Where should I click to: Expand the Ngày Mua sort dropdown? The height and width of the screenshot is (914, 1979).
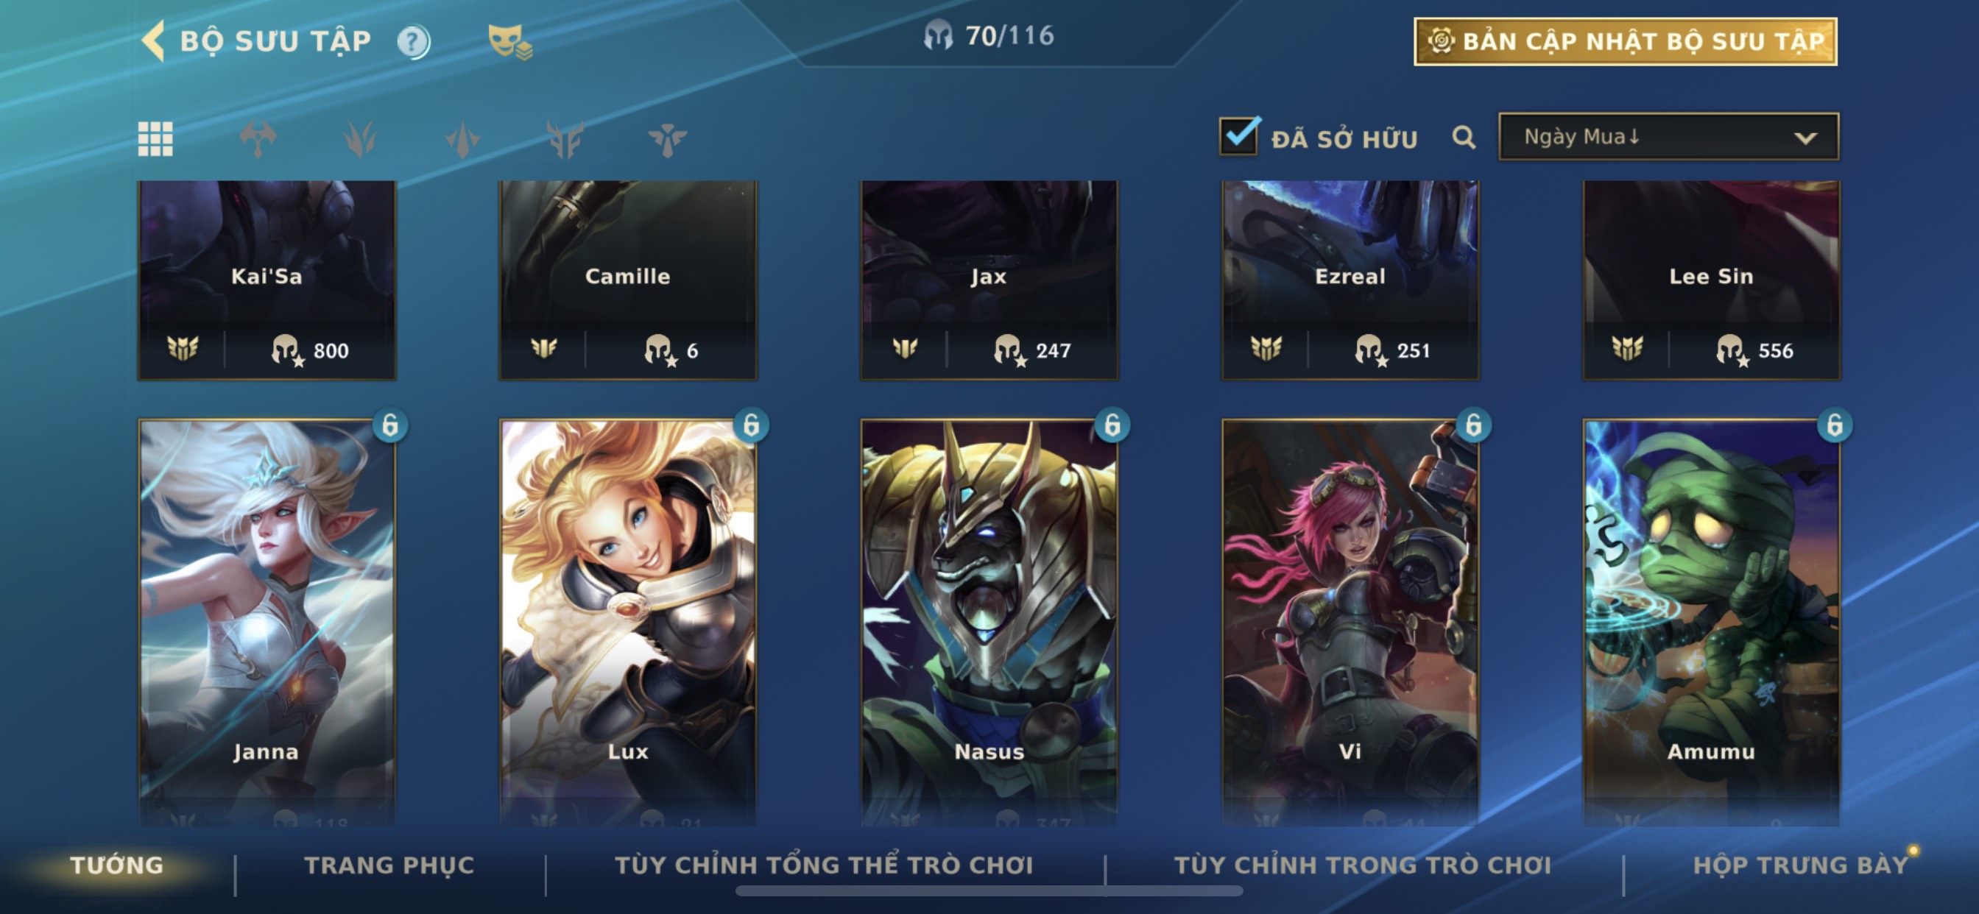pos(1668,137)
